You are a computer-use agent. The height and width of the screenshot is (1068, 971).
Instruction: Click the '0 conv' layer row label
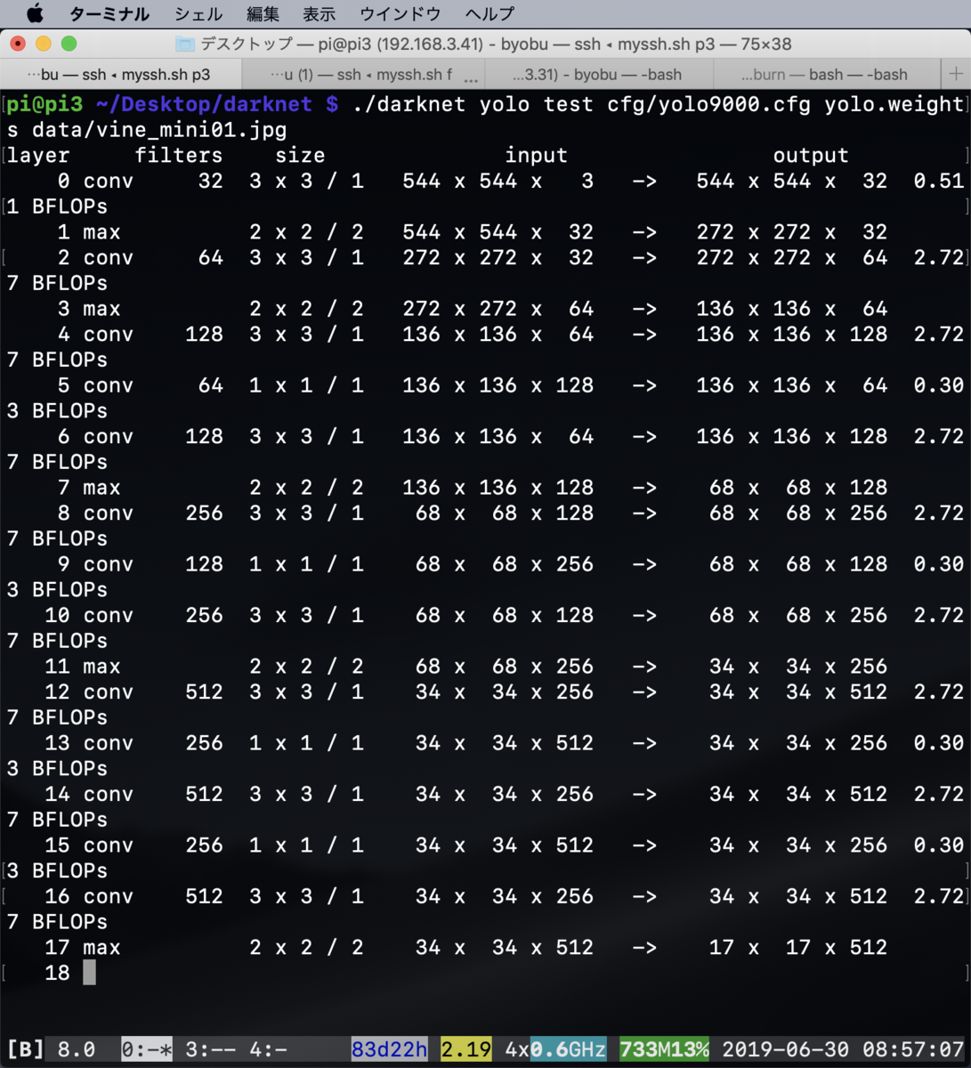[x=95, y=182]
